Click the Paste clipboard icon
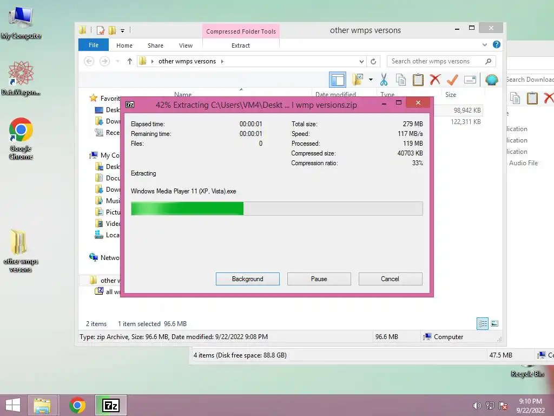The image size is (554, 416). point(418,80)
